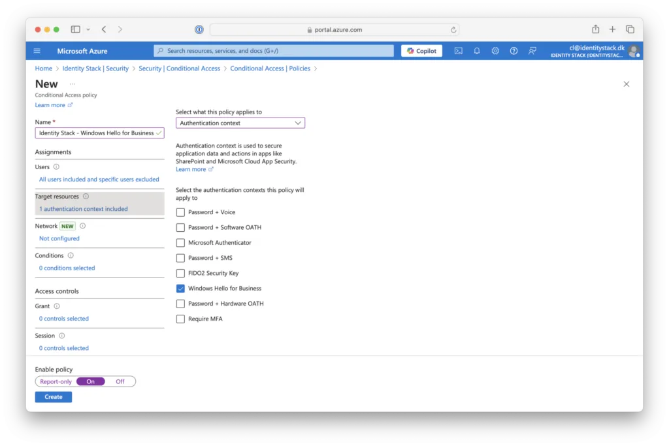Click the info icon next to Grant
This screenshot has width=669, height=446.
57,306
